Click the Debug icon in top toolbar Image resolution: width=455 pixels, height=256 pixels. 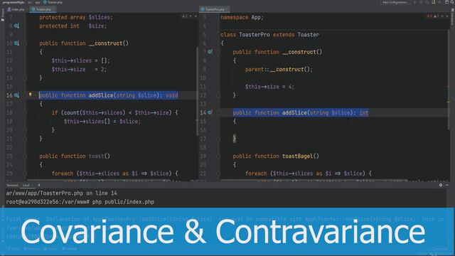click(x=421, y=2)
